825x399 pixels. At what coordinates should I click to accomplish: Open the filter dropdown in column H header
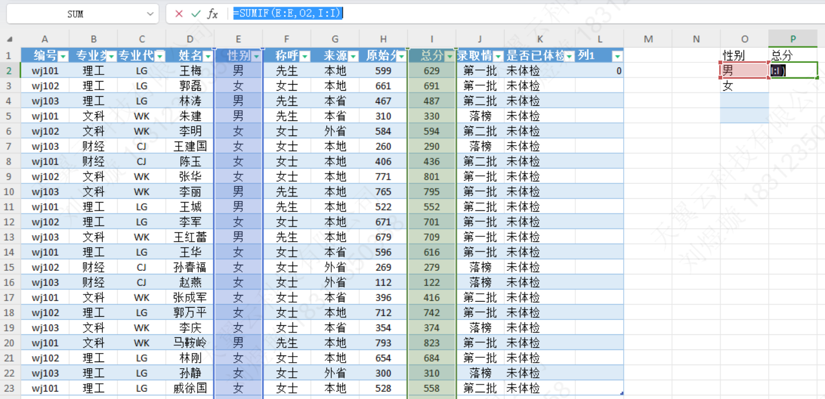[x=401, y=56]
